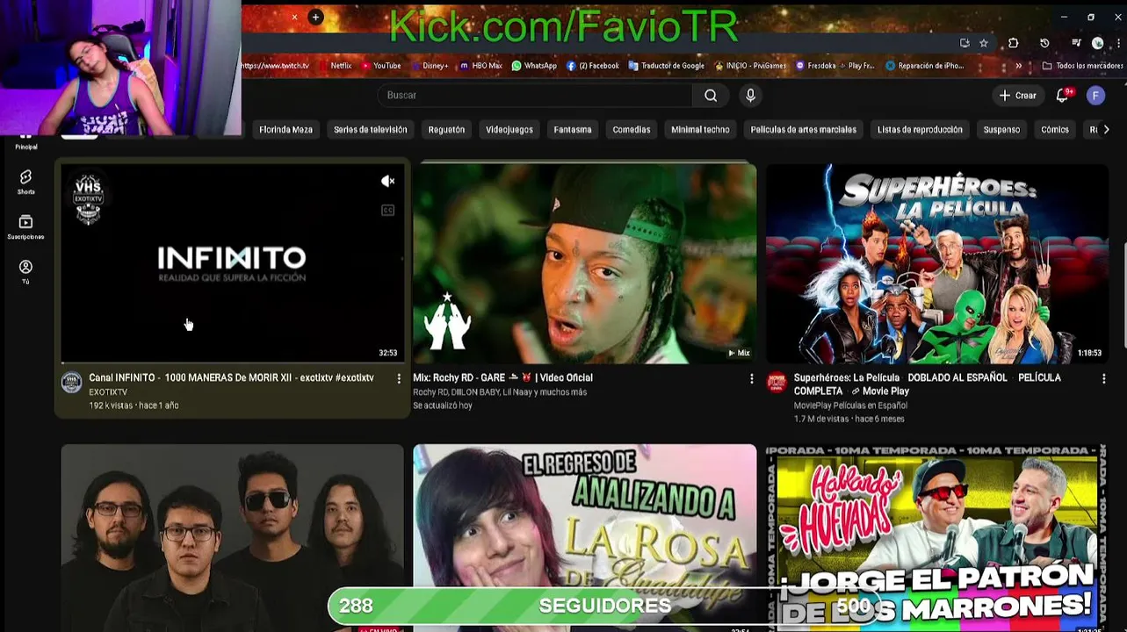1127x632 pixels.
Task: Click the Crear button
Action: pos(1018,96)
